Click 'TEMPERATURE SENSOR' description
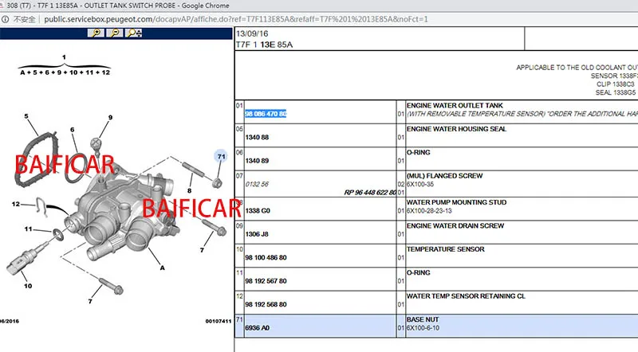638x352 pixels. pyautogui.click(x=446, y=249)
